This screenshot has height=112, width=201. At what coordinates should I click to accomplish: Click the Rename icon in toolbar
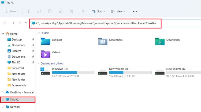[61, 11]
